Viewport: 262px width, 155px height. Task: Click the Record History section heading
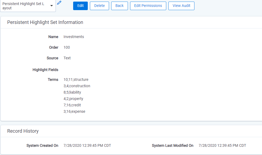[x=23, y=131]
